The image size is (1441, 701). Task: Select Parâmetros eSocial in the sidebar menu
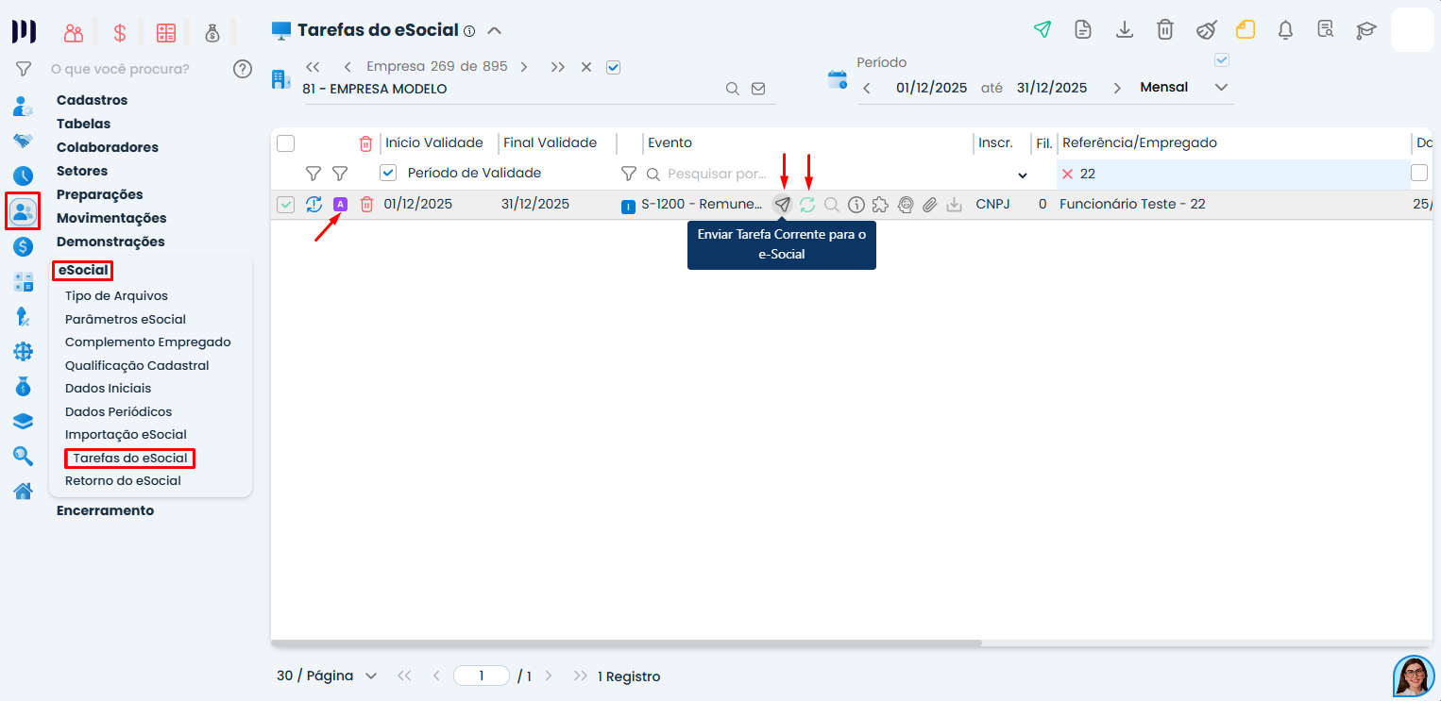(x=126, y=319)
